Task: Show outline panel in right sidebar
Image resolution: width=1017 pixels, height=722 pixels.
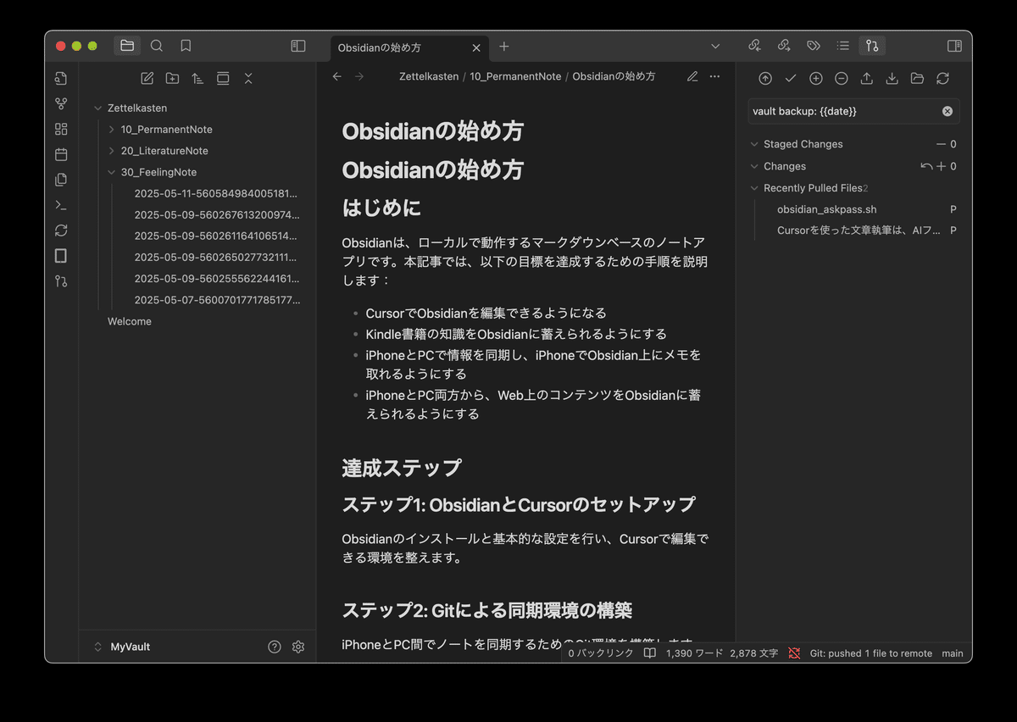Action: [842, 46]
